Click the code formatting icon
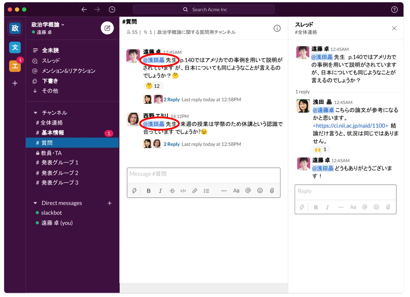410x297 pixels. [183, 191]
